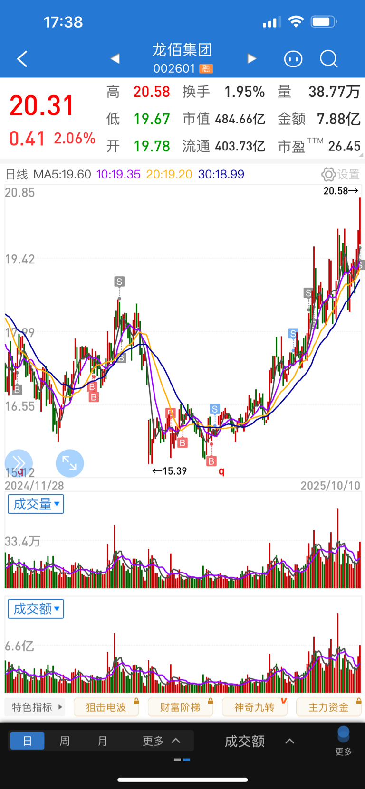Tap the 日线 label above the chart
Screen dimensions: 365x789
coord(17,174)
